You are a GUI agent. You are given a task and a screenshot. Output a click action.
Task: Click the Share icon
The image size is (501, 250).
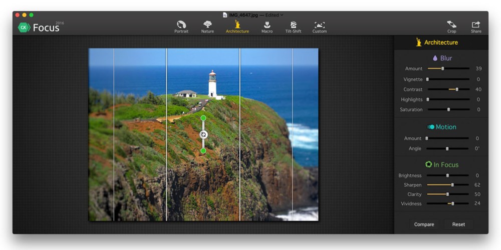pos(476,24)
